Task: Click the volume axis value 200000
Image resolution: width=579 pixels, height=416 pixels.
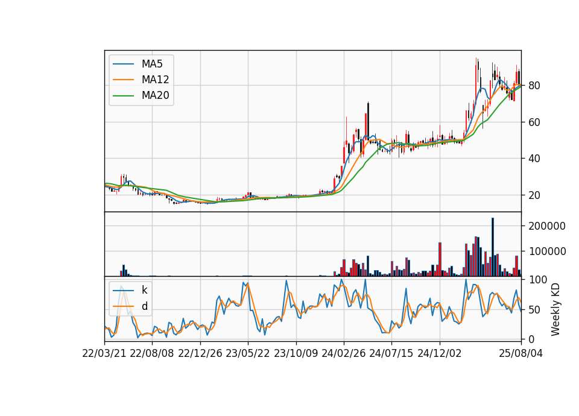Action: [547, 226]
